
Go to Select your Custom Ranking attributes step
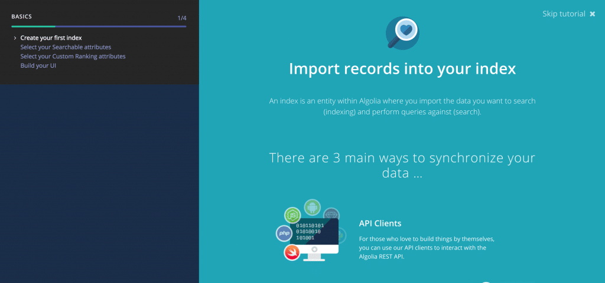pos(73,56)
